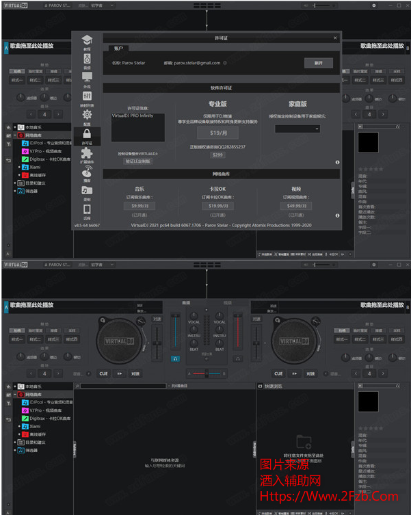Toggle the right channel headphone monitor button
Viewport: 411px width, 515px height.
tap(238, 358)
